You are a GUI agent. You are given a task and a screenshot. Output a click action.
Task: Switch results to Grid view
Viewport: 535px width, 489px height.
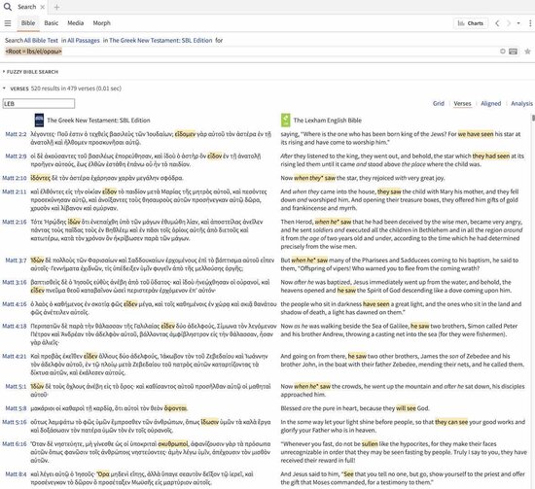click(x=439, y=103)
